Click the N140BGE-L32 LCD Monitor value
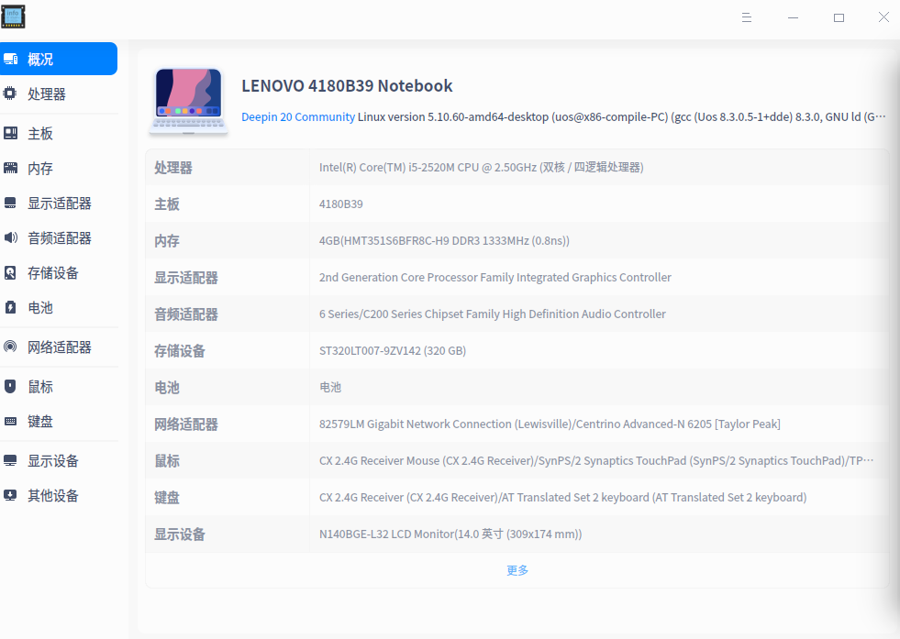This screenshot has height=639, width=900. [x=450, y=534]
